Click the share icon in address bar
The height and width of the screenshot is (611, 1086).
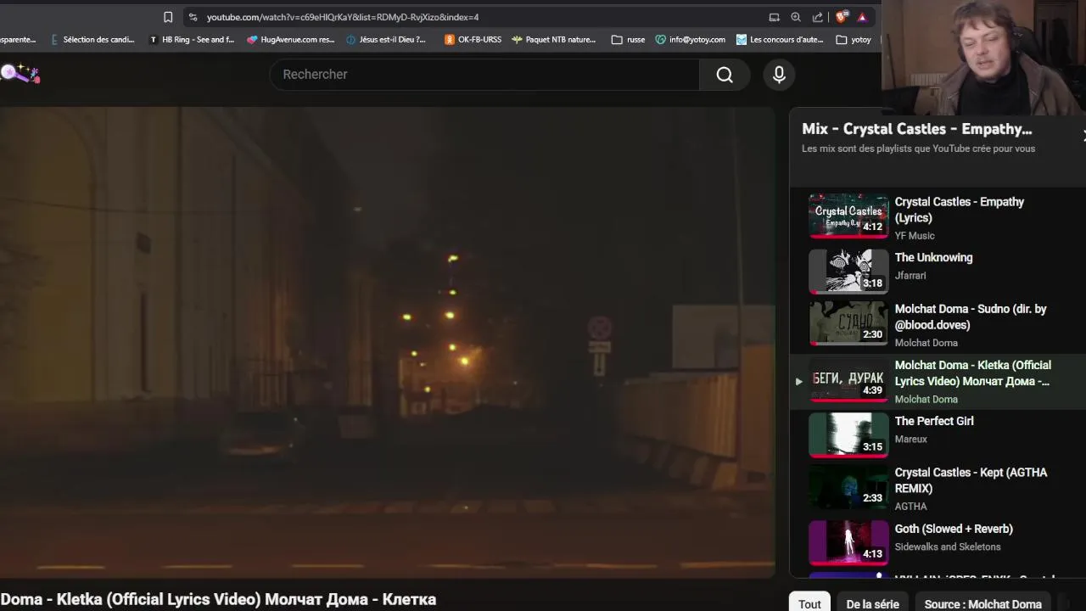817,17
